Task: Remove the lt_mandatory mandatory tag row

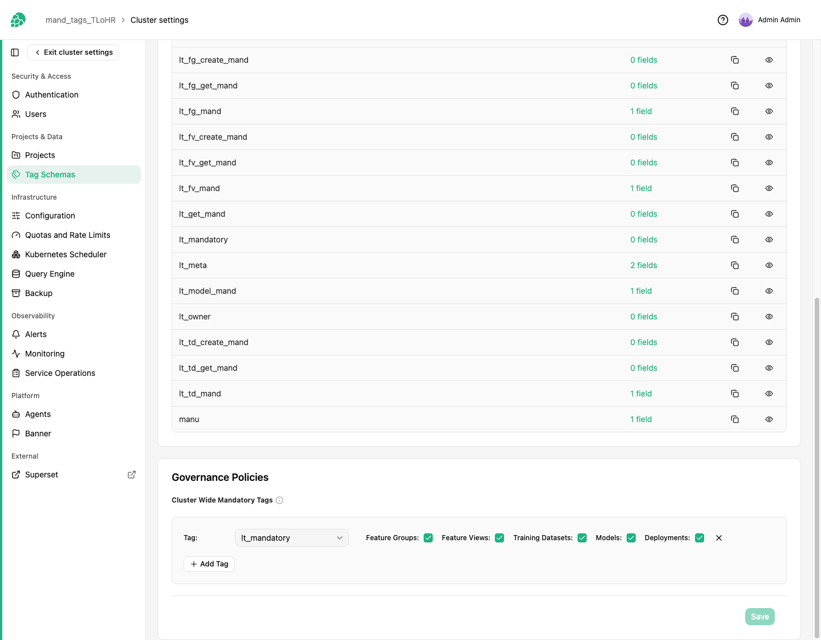Action: point(719,538)
